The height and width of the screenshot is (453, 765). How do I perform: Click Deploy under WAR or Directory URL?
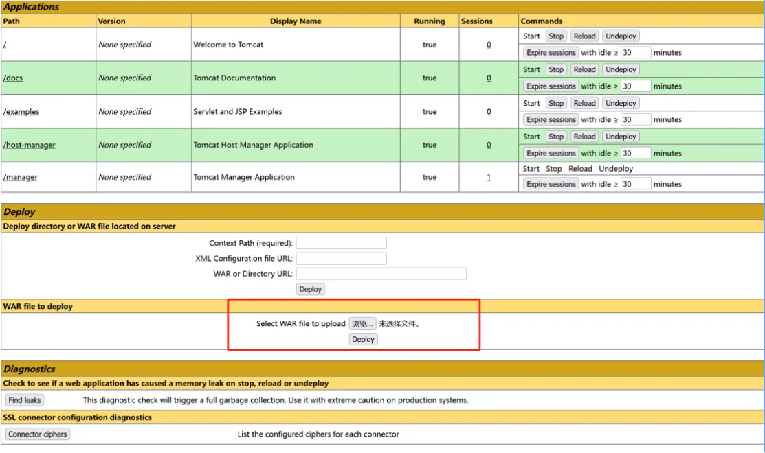tap(310, 290)
